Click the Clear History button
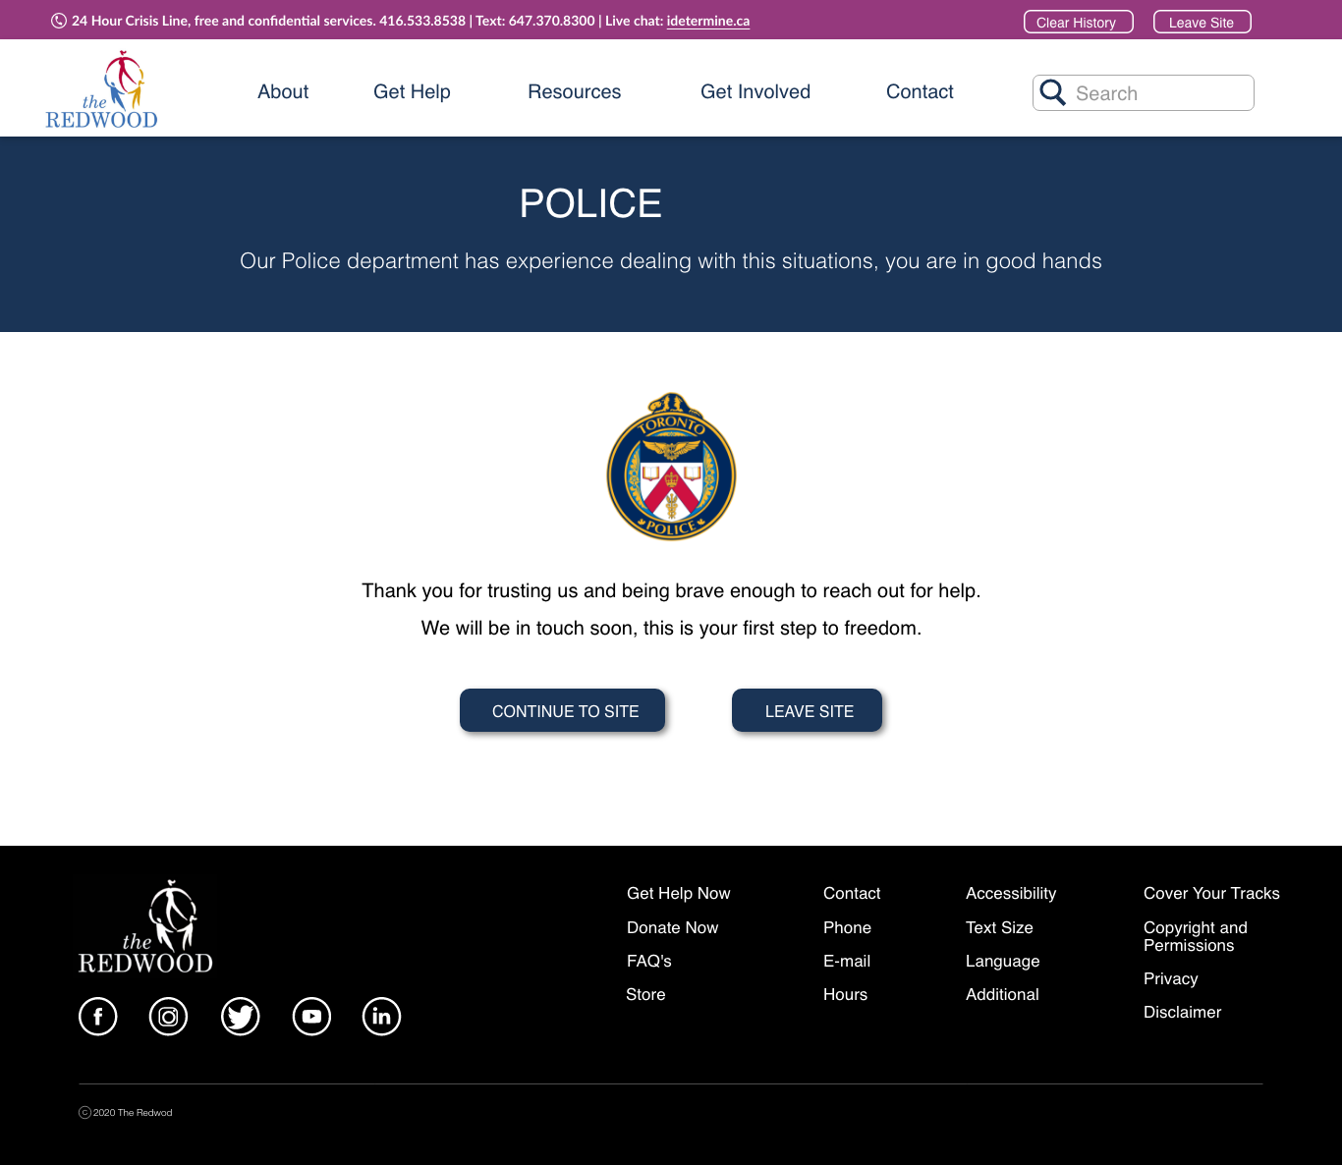This screenshot has width=1342, height=1165. pyautogui.click(x=1079, y=22)
